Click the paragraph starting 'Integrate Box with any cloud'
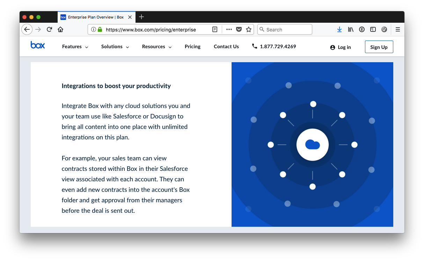The height and width of the screenshot is (261, 424). 126,122
